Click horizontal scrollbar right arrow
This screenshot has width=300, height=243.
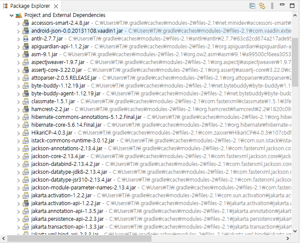coord(288,238)
